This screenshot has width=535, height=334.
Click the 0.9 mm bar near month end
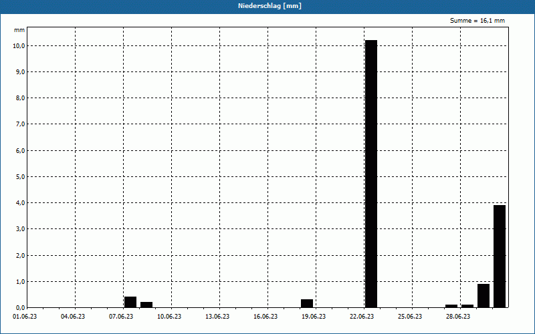tap(484, 296)
